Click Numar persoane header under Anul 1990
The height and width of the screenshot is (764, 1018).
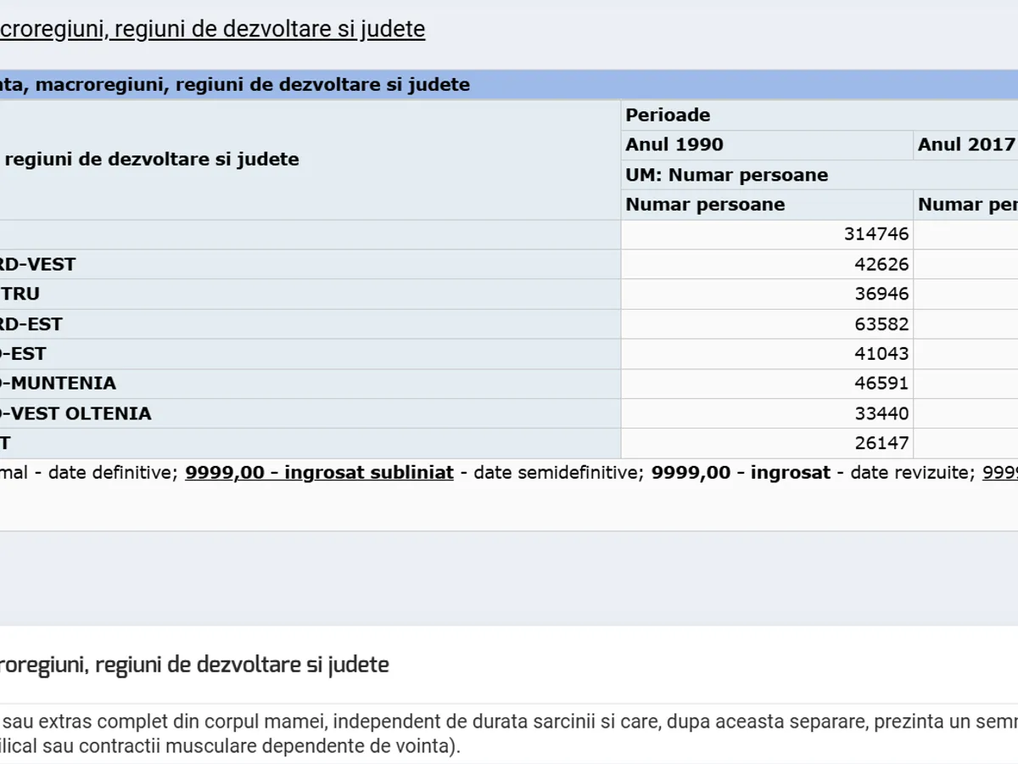(x=705, y=205)
